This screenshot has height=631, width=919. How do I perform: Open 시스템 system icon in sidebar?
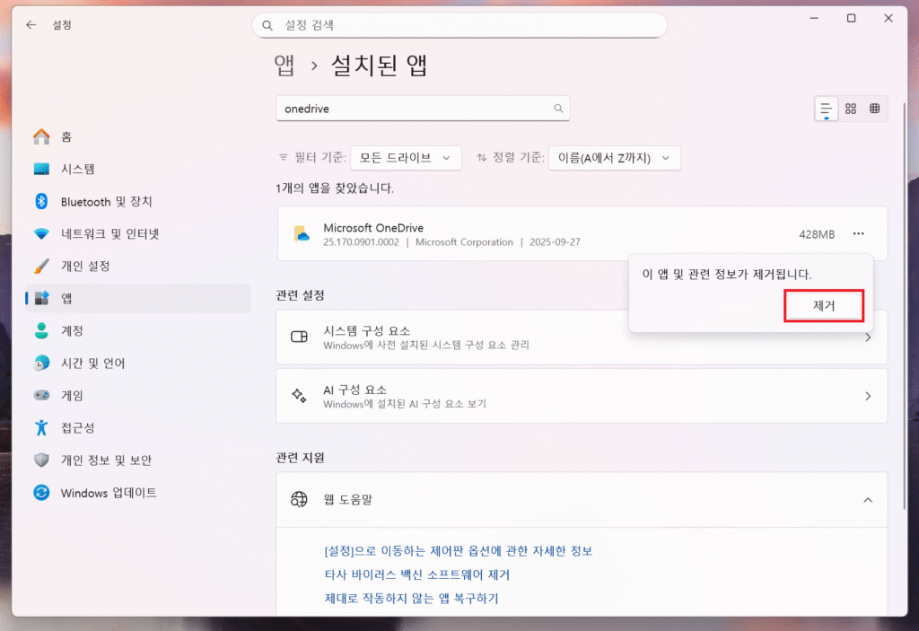click(x=41, y=169)
